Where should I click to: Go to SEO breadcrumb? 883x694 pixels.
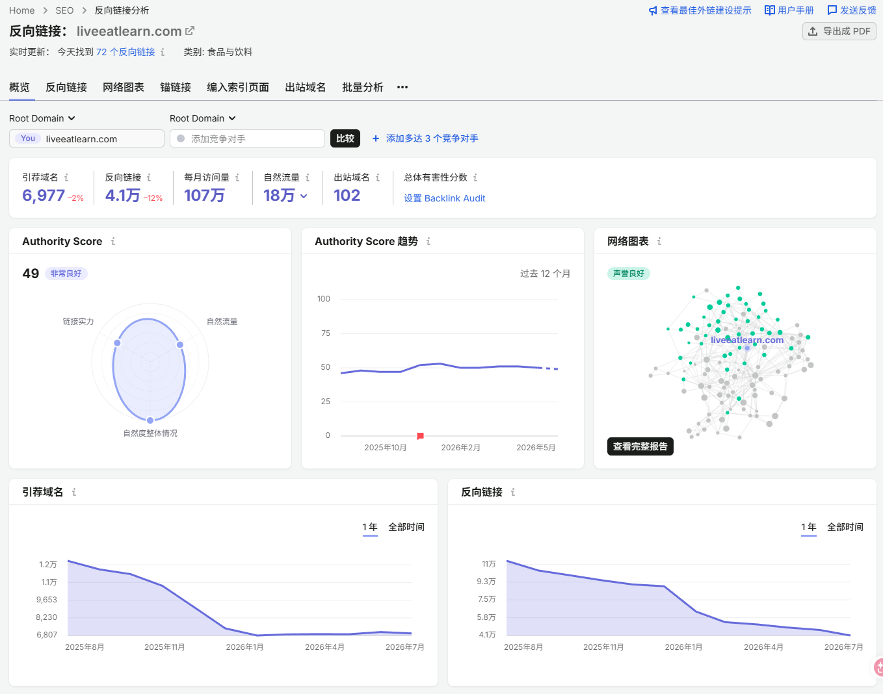click(64, 10)
